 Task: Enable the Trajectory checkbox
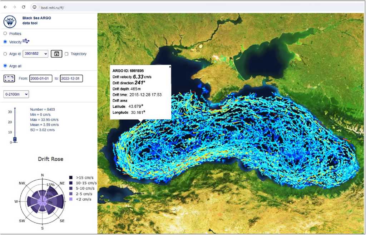(66, 54)
